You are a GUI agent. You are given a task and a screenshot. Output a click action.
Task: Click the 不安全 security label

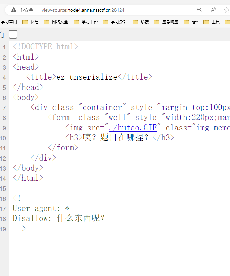[26, 10]
